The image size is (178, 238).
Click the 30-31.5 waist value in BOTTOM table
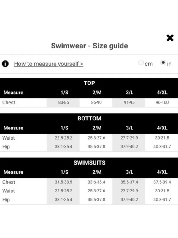click(x=162, y=138)
